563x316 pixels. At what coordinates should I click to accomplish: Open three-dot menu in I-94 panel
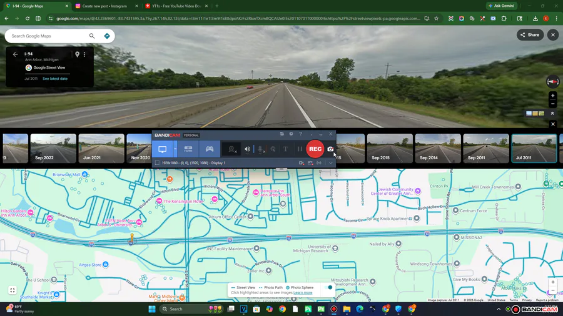84,54
